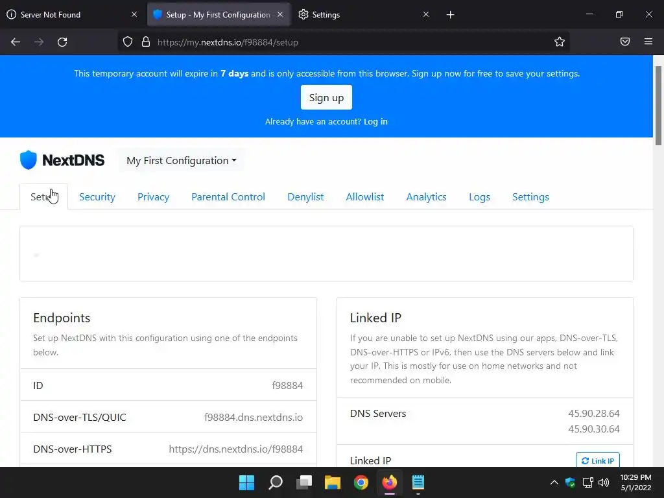
Task: Open the Notepad icon on the taskbar
Action: click(418, 482)
